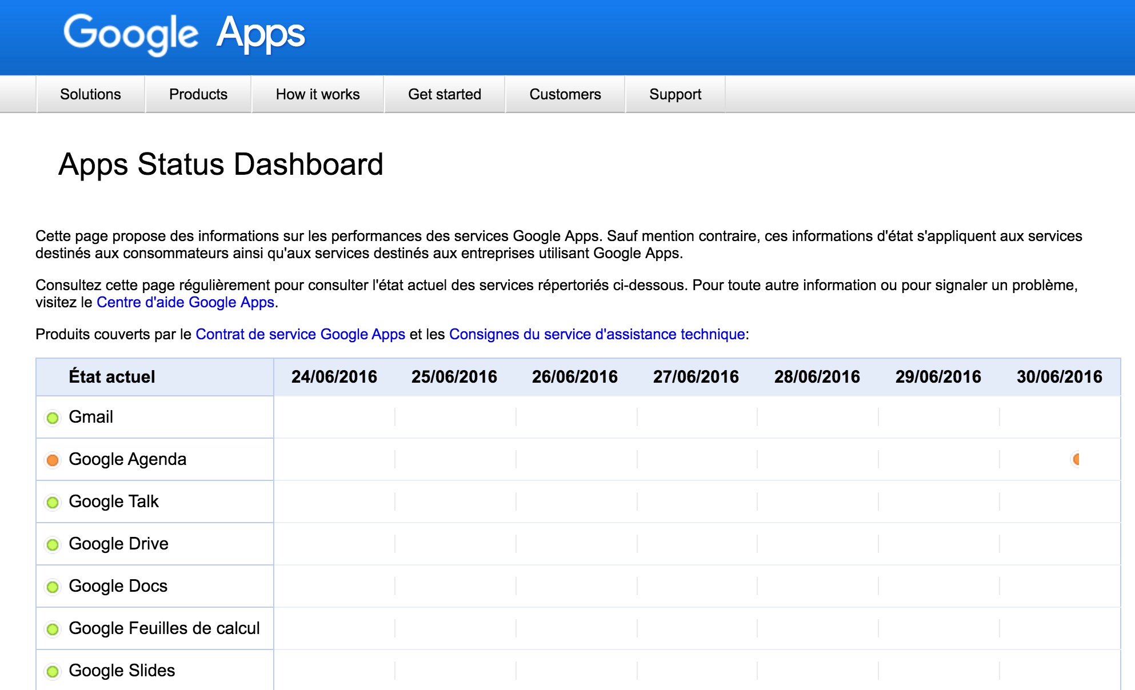Open the Products menu
Viewport: 1135px width, 690px height.
tap(197, 94)
